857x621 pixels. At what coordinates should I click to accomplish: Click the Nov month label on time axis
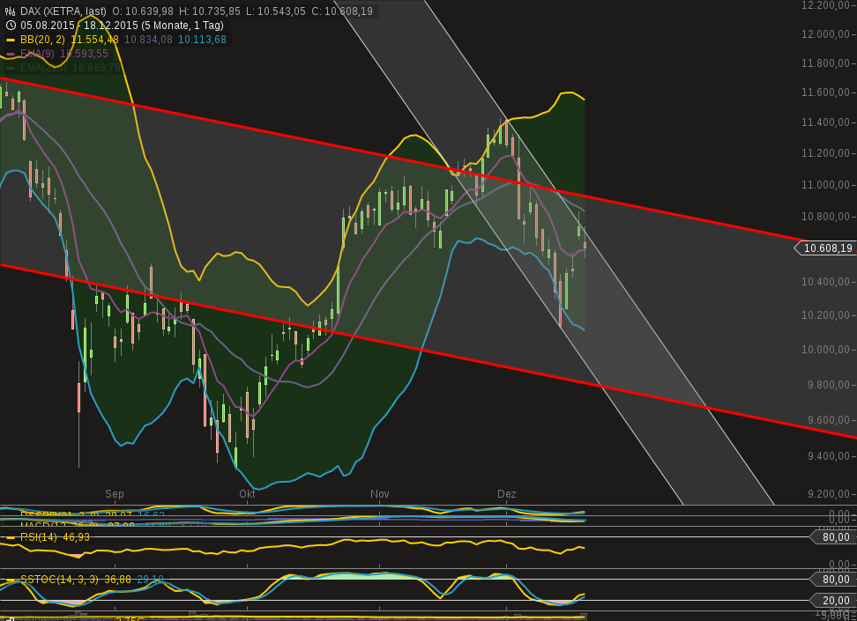tap(379, 494)
